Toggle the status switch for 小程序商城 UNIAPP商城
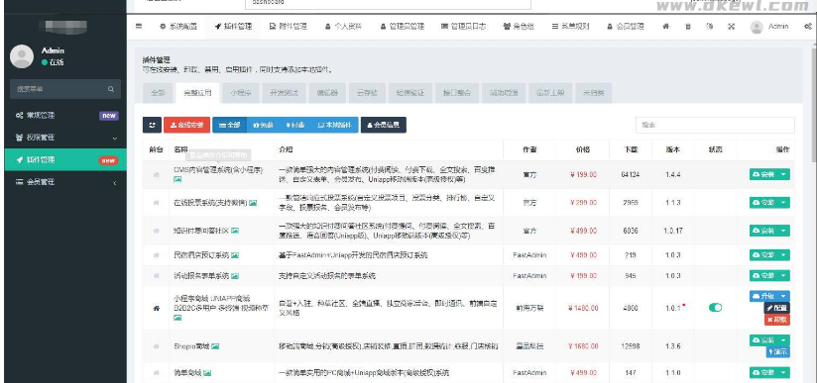This screenshot has width=817, height=383. pos(716,308)
